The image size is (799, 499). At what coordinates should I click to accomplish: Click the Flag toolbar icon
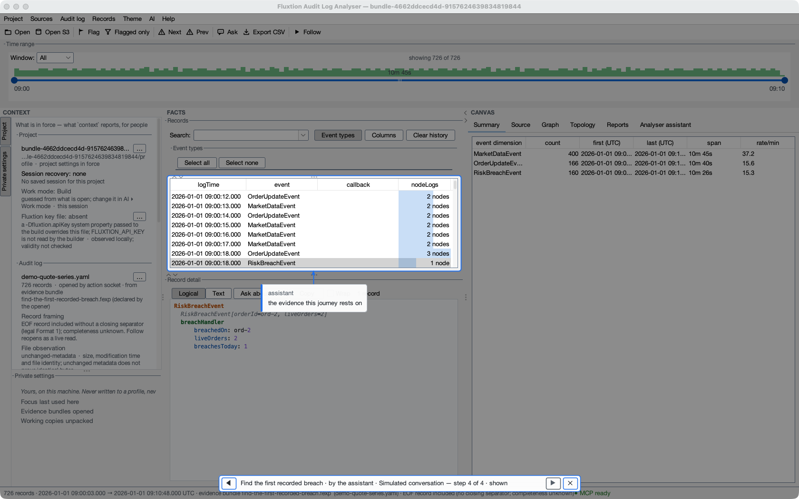[81, 32]
